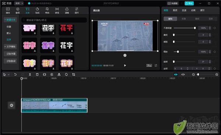
Task: Click the 花字 style search field
Action: (54, 20)
